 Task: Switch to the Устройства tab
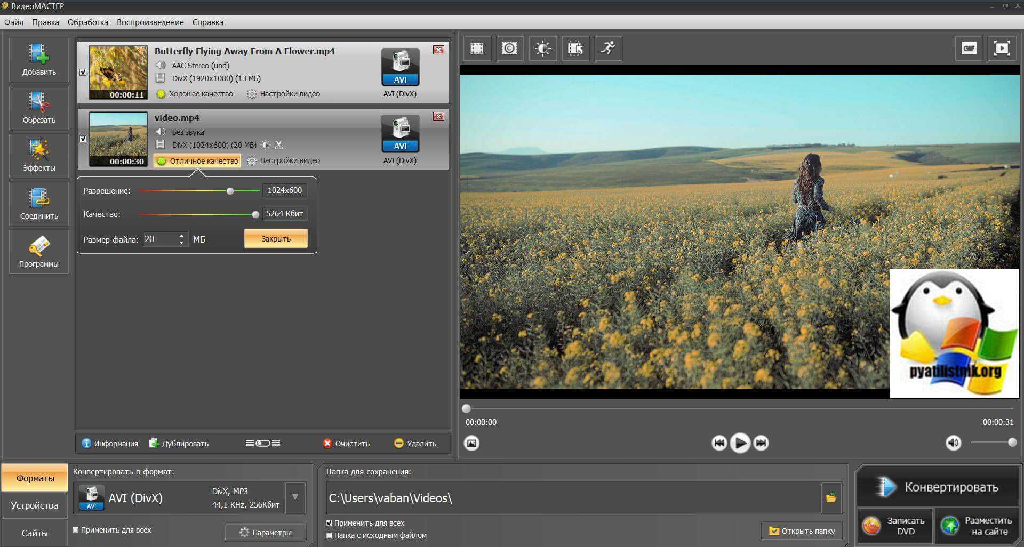[x=35, y=505]
